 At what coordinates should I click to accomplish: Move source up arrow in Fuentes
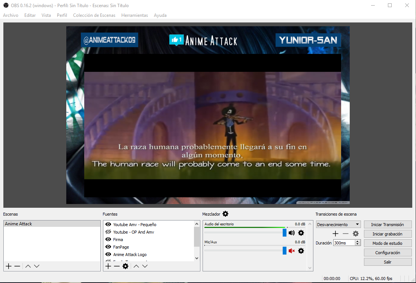pos(136,266)
